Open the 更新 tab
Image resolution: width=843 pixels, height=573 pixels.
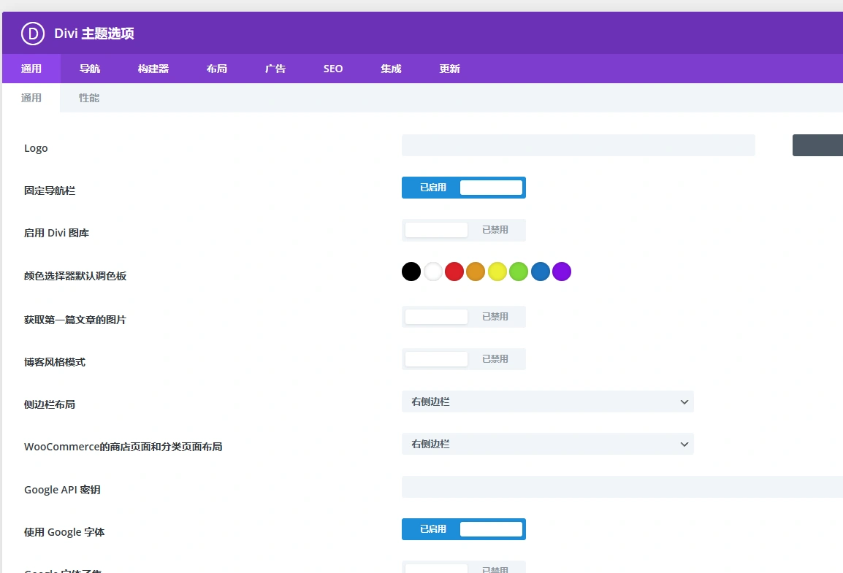[449, 69]
